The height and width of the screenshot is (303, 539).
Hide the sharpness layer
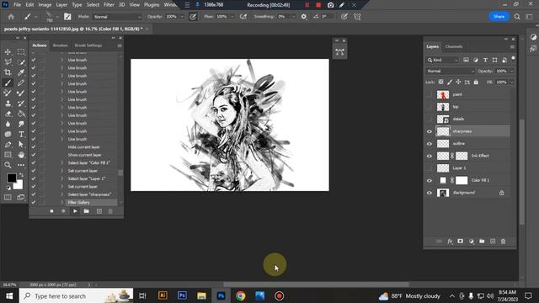[x=430, y=131]
